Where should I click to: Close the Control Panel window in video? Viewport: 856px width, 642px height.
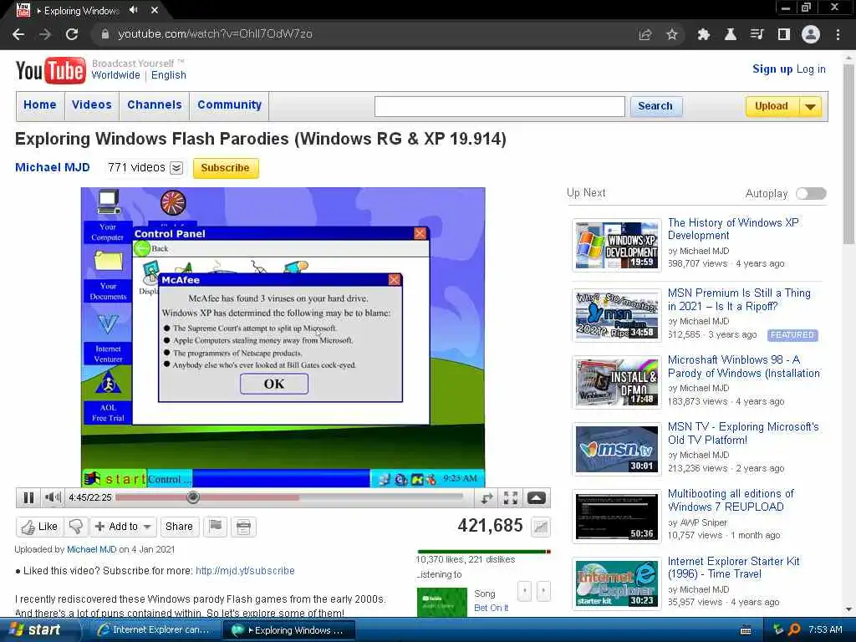click(x=420, y=234)
